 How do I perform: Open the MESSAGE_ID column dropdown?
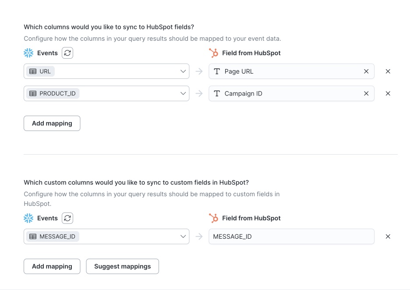click(x=106, y=237)
